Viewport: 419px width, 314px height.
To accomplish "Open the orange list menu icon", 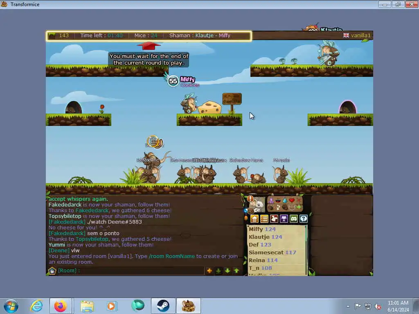I will (264, 219).
